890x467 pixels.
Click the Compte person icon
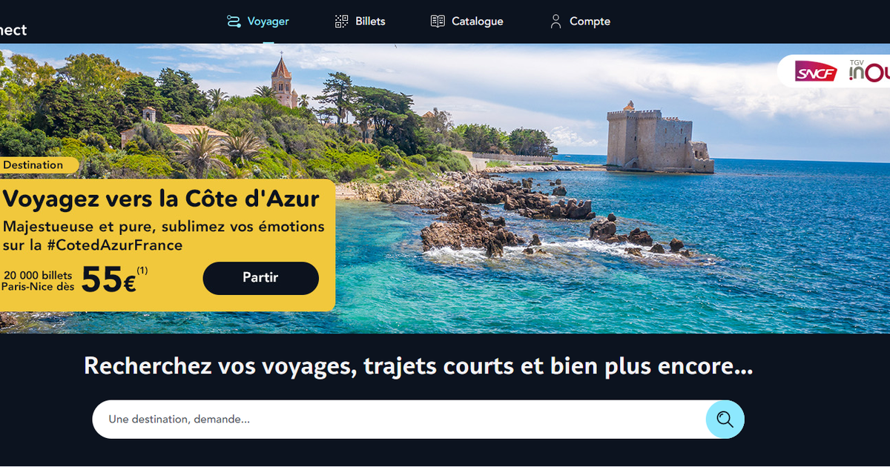[556, 21]
